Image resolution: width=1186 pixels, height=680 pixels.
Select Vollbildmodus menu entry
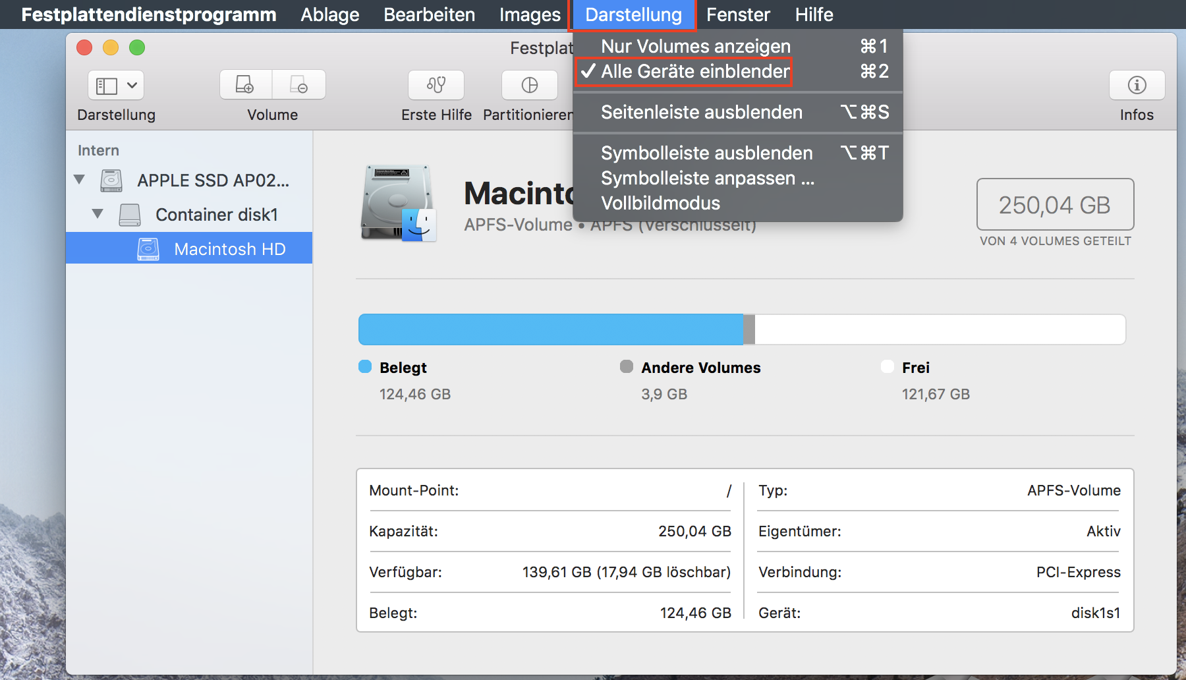coord(660,203)
